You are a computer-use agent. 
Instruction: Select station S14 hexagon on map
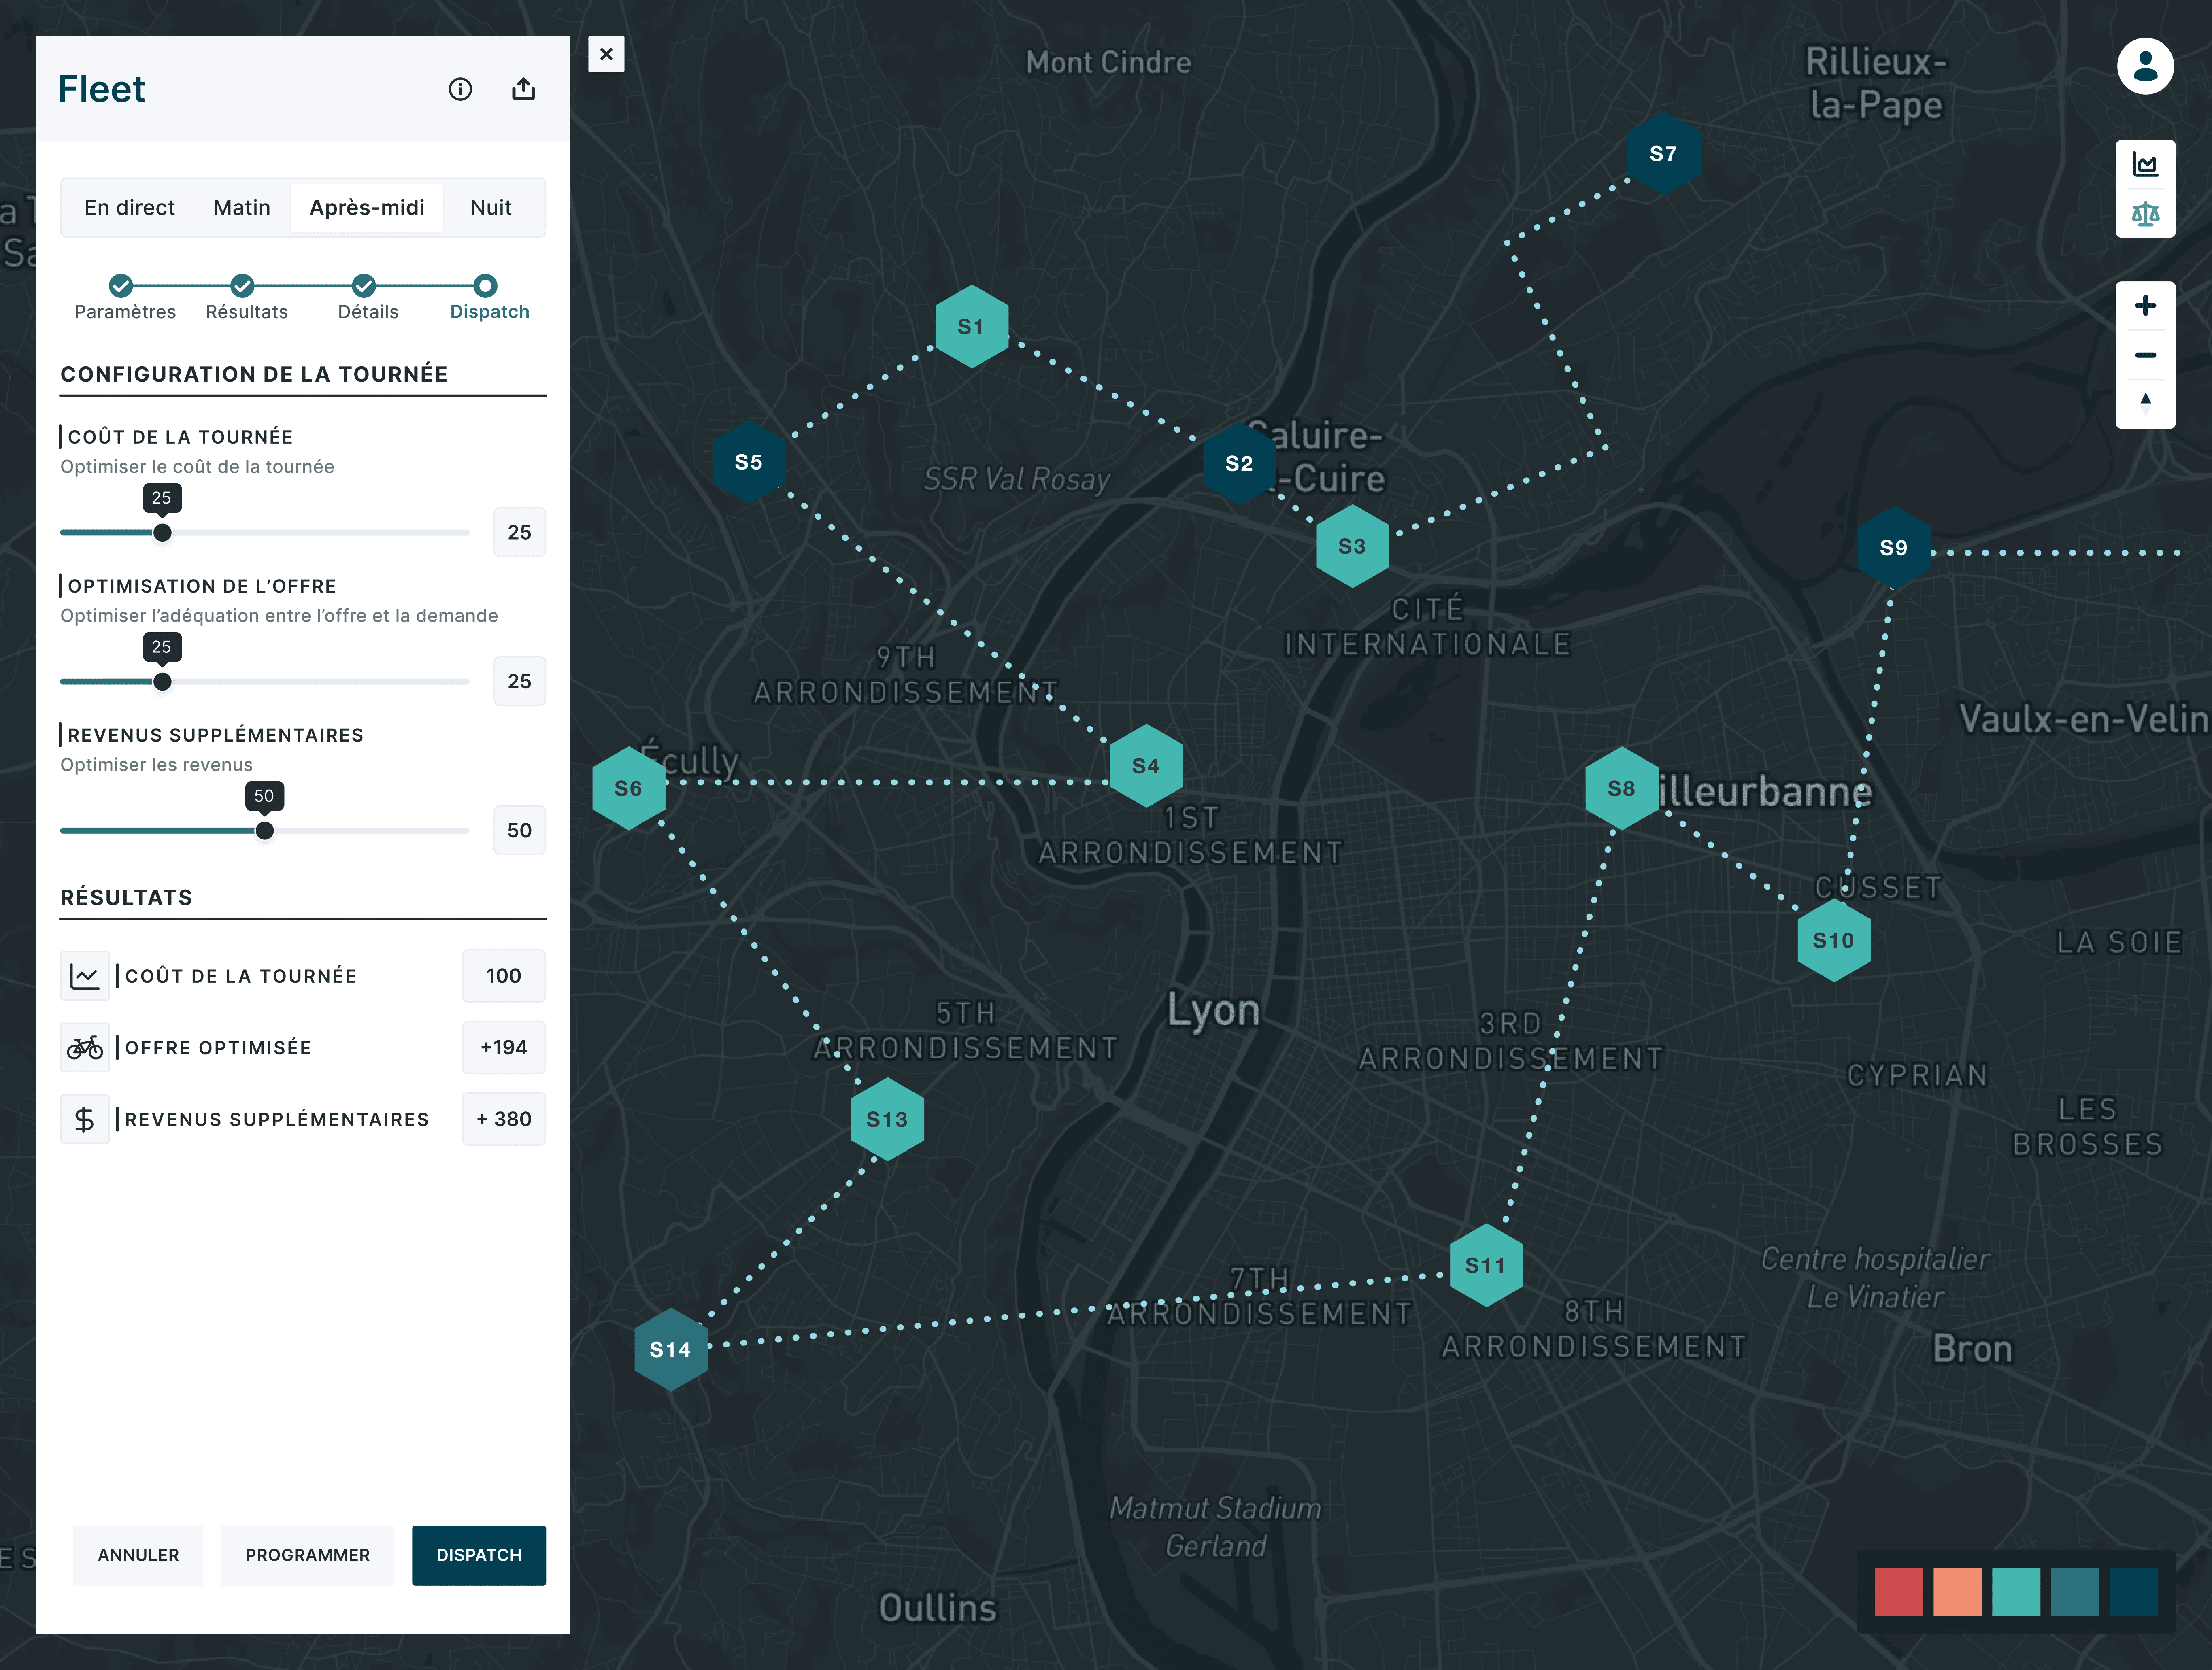click(x=671, y=1349)
